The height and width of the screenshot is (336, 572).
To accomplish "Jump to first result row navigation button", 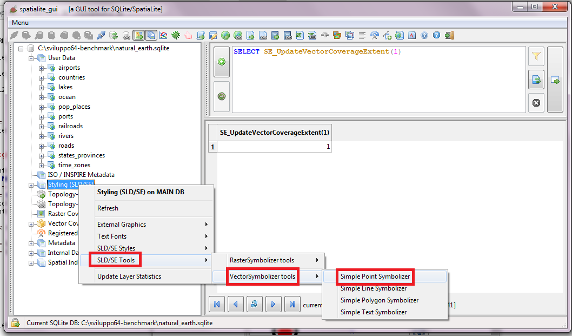I will 217,304.
